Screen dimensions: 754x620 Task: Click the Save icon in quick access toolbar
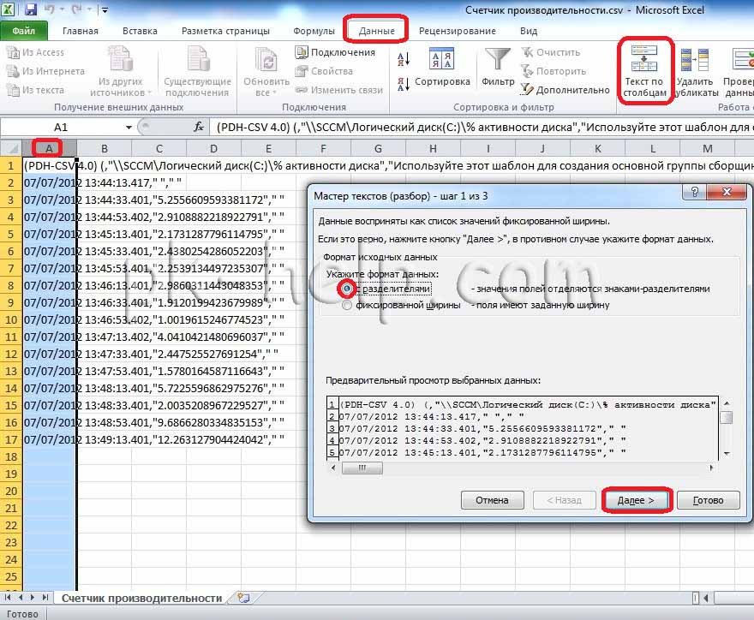tap(31, 9)
